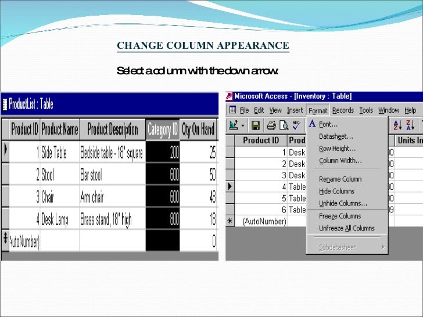Click the Qty On Hand column header
The height and width of the screenshot is (317, 423).
tap(198, 129)
